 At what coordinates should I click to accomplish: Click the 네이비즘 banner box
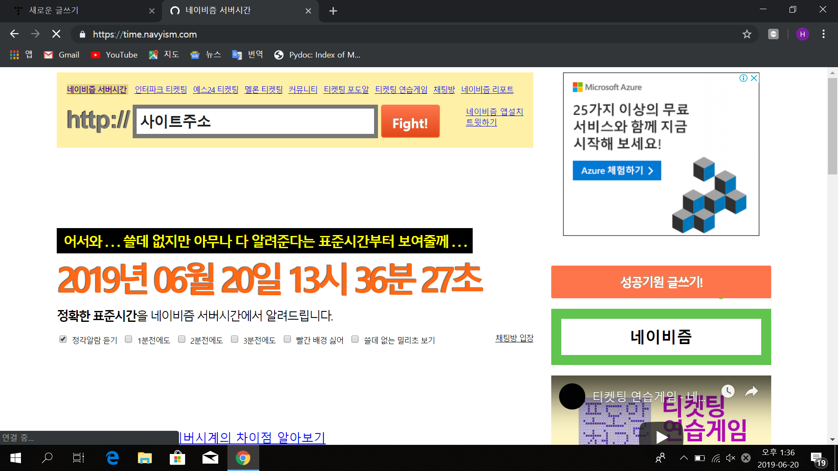(x=661, y=337)
